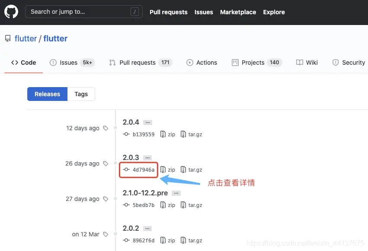Open commit 5bedb7b

point(144,205)
